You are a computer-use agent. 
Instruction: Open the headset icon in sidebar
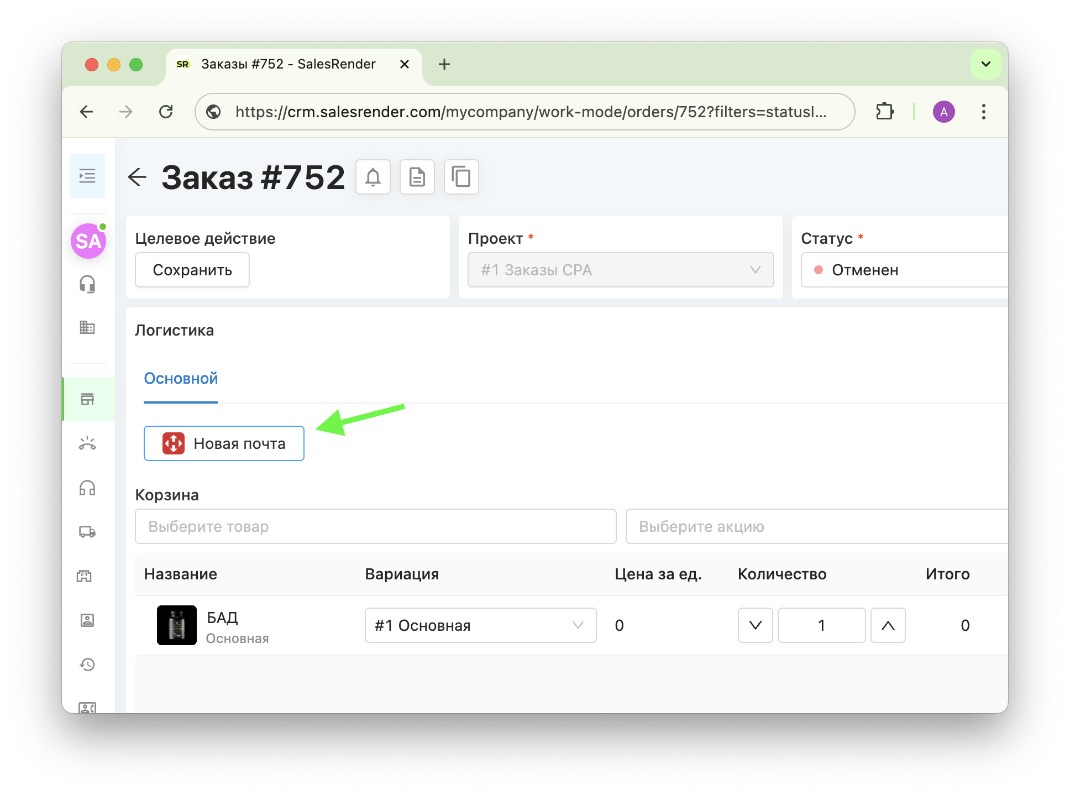click(87, 284)
